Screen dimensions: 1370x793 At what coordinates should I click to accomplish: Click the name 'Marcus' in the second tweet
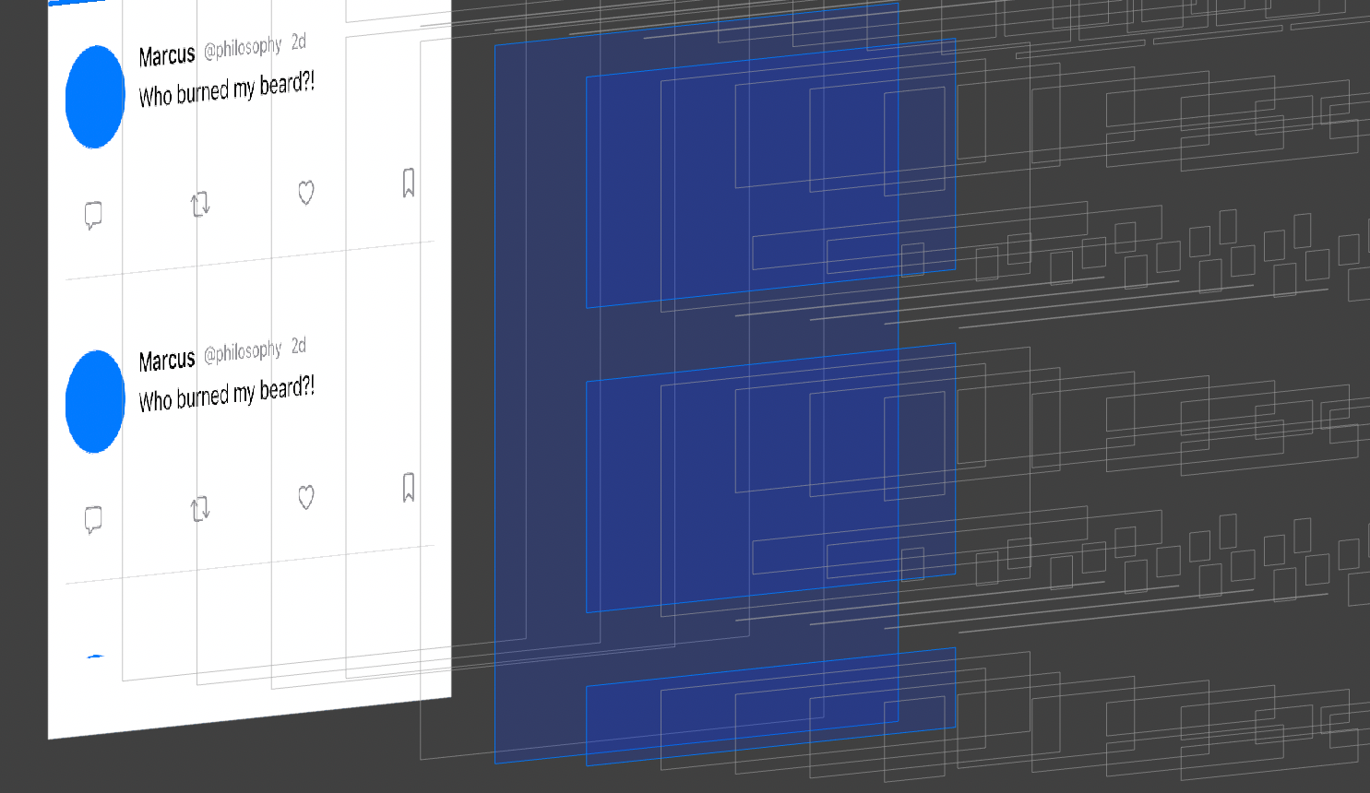click(x=167, y=361)
